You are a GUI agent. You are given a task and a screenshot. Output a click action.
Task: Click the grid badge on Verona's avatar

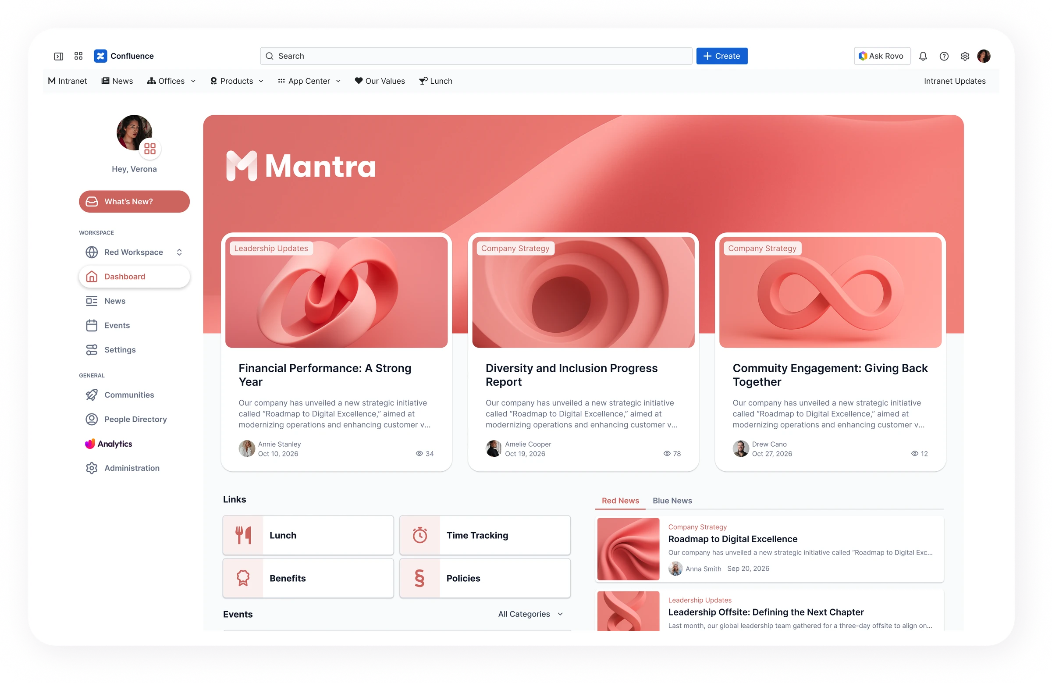pyautogui.click(x=150, y=149)
